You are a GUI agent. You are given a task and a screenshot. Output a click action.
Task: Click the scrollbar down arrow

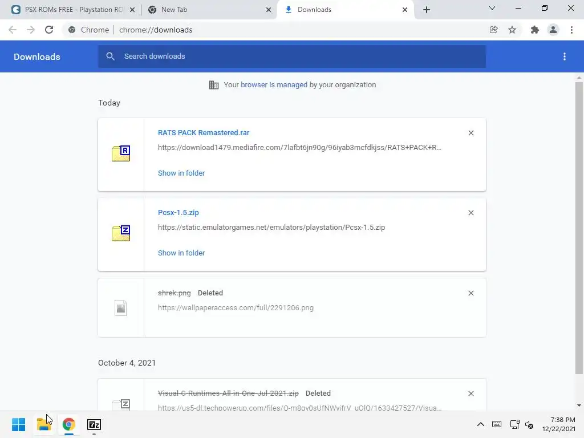tap(579, 405)
